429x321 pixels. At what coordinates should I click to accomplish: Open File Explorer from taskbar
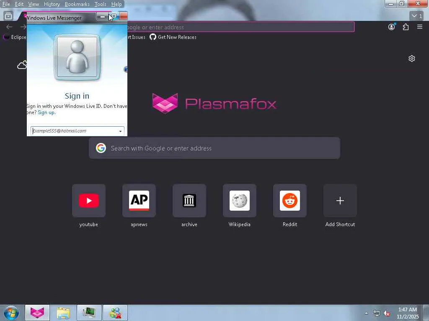click(x=63, y=313)
